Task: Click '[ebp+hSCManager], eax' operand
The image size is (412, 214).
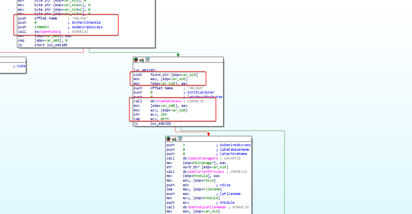Action: point(204,163)
